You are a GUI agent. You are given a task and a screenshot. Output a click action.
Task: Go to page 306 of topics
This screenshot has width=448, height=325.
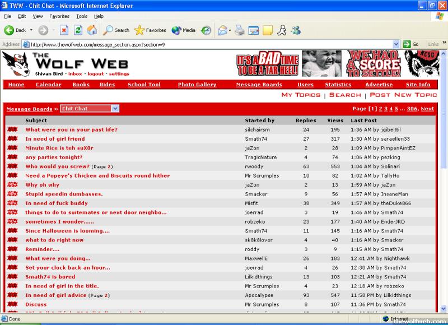412,109
